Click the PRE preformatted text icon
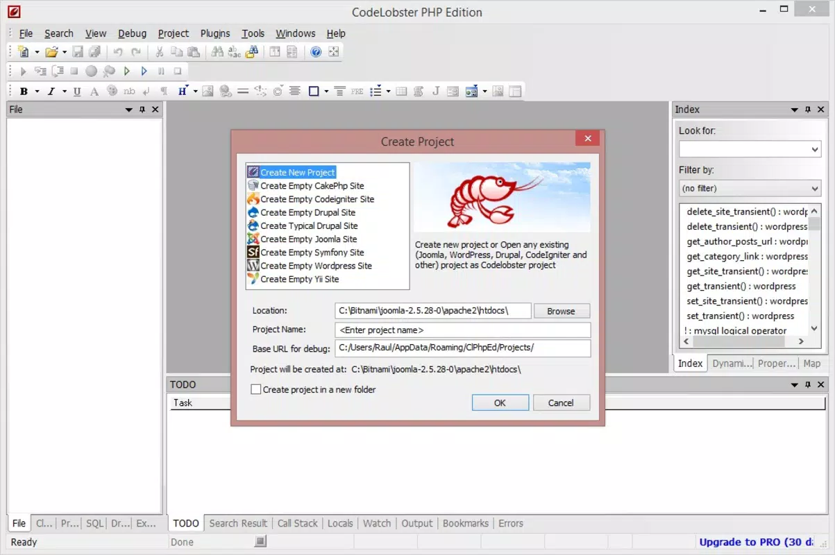This screenshot has height=555, width=835. [357, 91]
